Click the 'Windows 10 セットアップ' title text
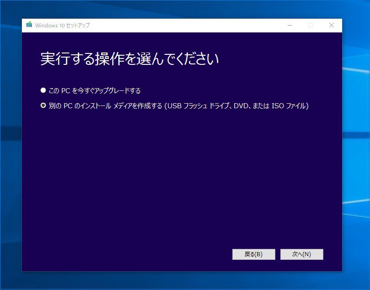The height and width of the screenshot is (290, 370). pyautogui.click(x=62, y=25)
